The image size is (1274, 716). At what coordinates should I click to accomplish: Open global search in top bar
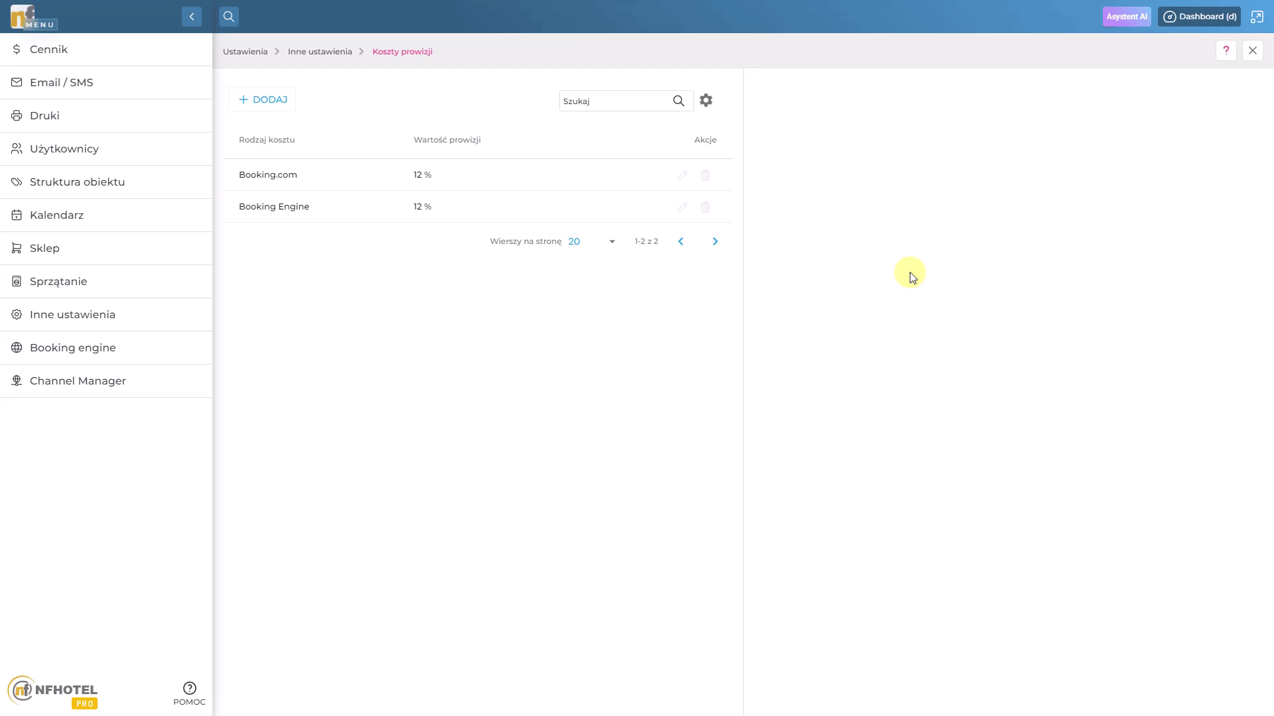[229, 17]
